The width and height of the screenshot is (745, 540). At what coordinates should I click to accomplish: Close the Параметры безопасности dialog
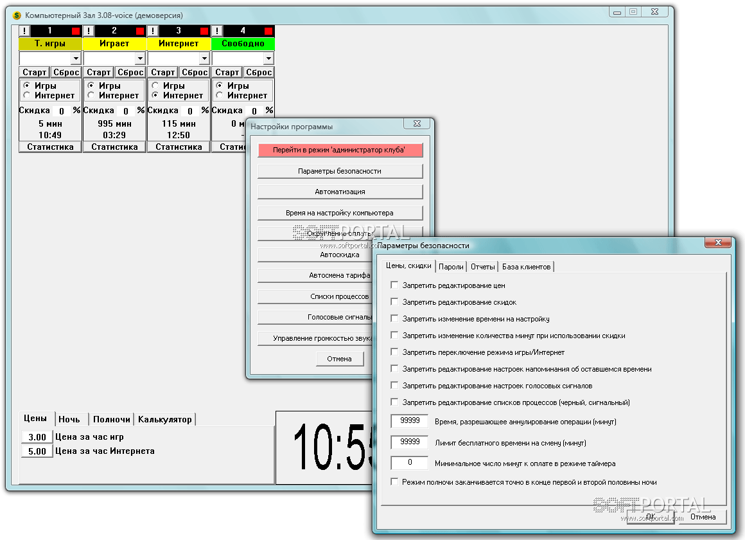[x=719, y=242]
